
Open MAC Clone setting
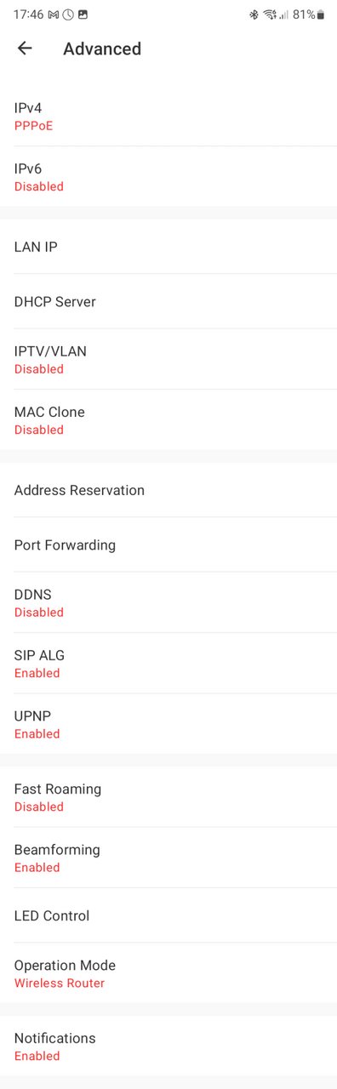click(168, 419)
